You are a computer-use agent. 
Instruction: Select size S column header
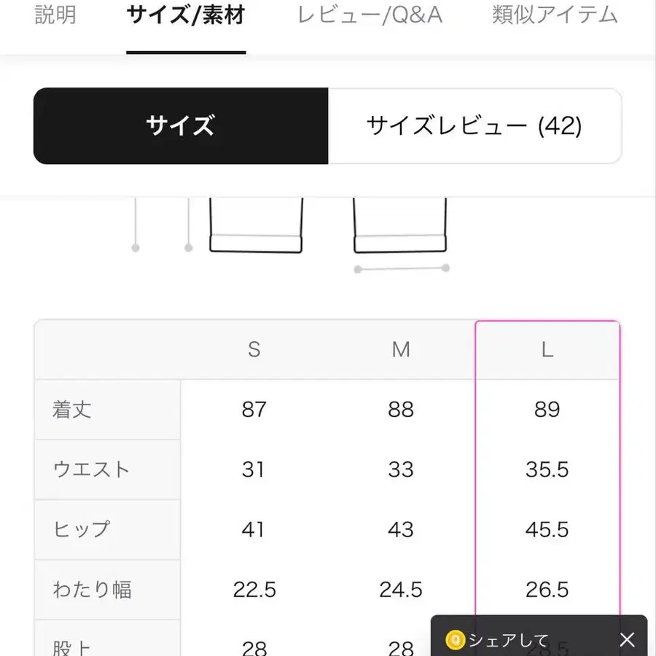point(254,349)
